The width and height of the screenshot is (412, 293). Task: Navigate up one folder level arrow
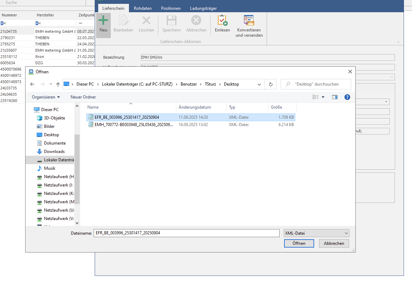(58, 84)
